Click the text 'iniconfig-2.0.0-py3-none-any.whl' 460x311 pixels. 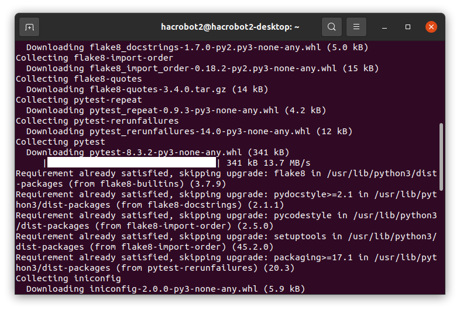click(174, 289)
